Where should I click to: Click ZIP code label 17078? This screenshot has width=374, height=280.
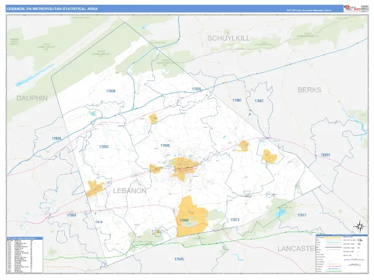click(x=99, y=222)
